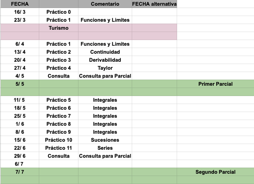Click the Práctico 10 cell
The image size is (254, 184).
pos(59,140)
